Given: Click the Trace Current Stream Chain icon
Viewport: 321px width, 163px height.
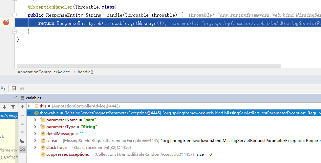Looking at the screenshot, I should click(x=22, y=88).
